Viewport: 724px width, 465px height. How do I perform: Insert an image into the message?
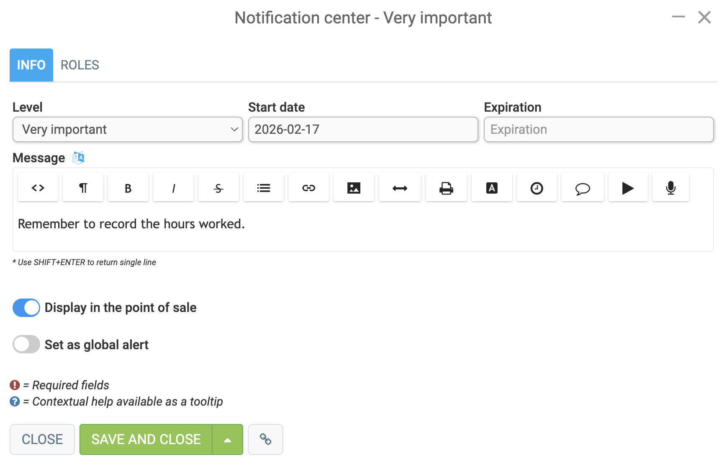click(x=354, y=188)
